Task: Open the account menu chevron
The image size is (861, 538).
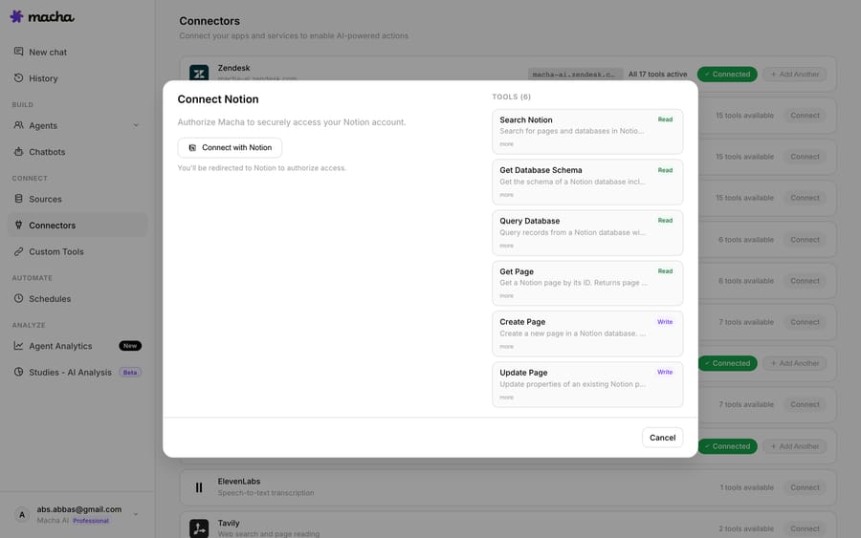Action: [x=136, y=514]
